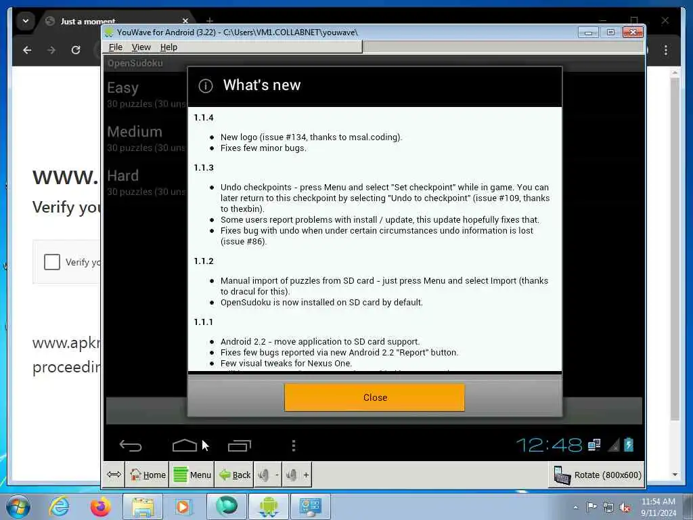The image size is (693, 520).
Task: Click the browser back arrow
Action: (27, 50)
